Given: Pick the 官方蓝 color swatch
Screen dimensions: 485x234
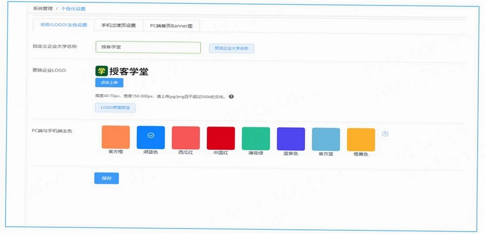Looking at the screenshot, I should (326, 139).
